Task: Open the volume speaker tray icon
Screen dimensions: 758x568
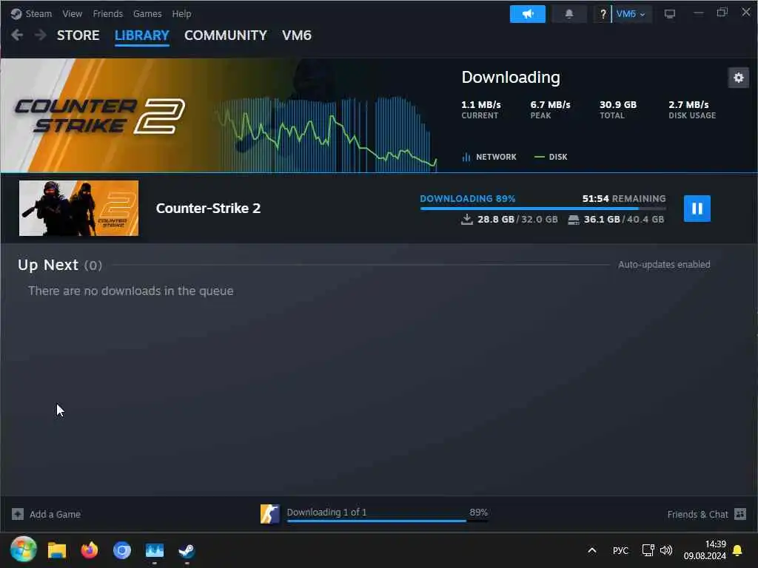Action: [666, 550]
